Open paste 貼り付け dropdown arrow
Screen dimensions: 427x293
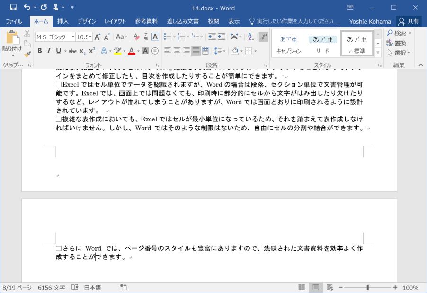[x=12, y=55]
